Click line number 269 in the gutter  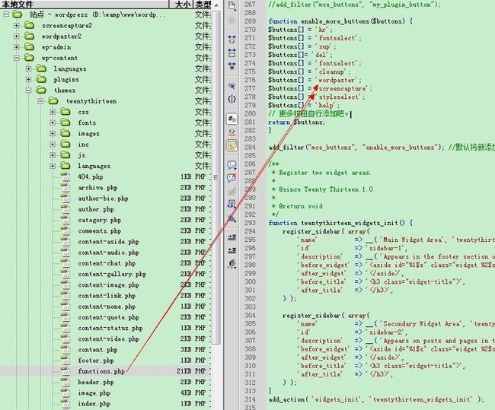tap(250, 21)
